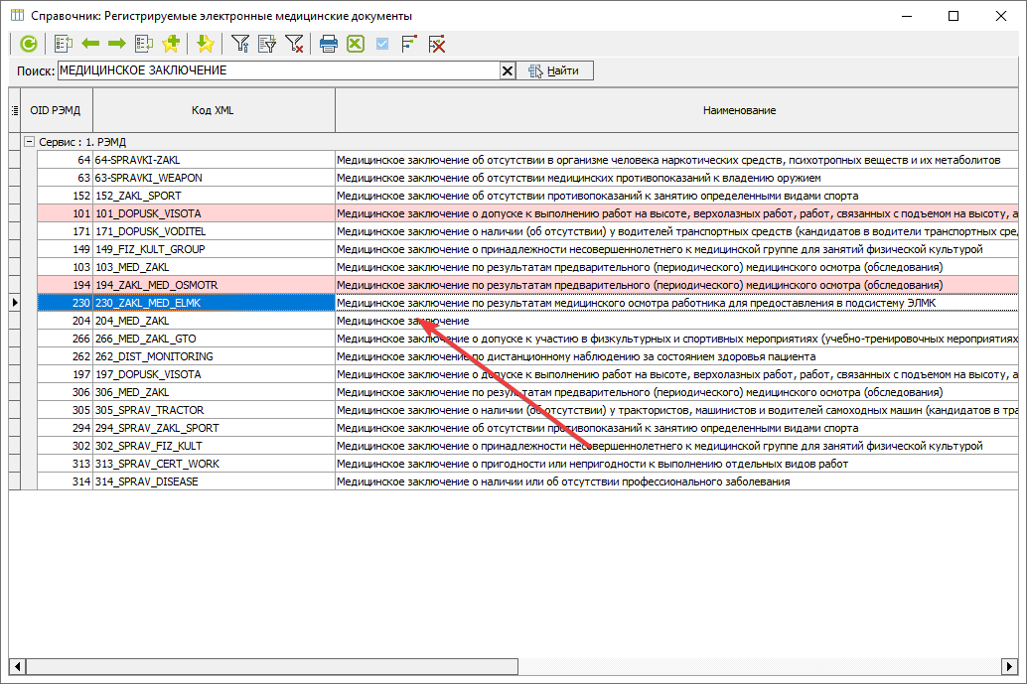Select the 103_MED_ZAKL row
This screenshot has height=684, width=1027.
(527, 267)
